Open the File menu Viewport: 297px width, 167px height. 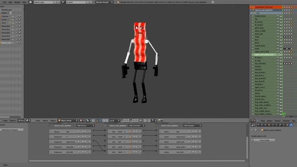pyautogui.click(x=5, y=2)
